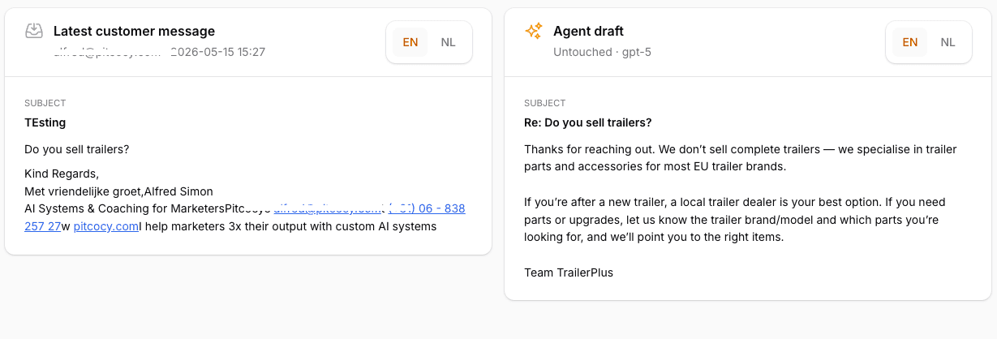This screenshot has width=997, height=339.
Task: Click the Agent draft heading
Action: [x=588, y=31]
